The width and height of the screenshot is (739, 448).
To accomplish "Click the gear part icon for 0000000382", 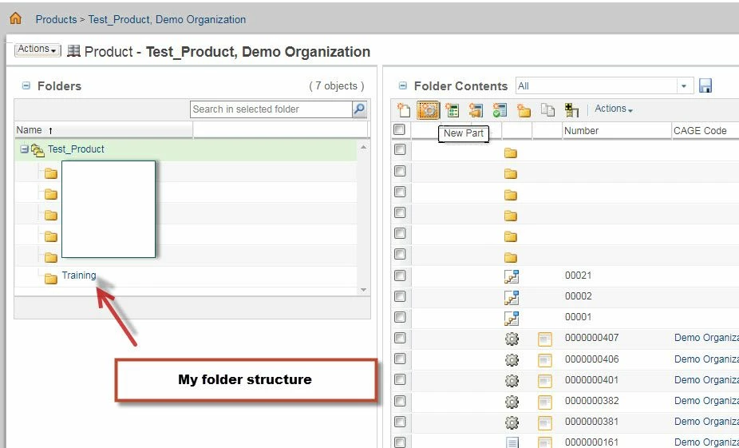I will [x=512, y=402].
